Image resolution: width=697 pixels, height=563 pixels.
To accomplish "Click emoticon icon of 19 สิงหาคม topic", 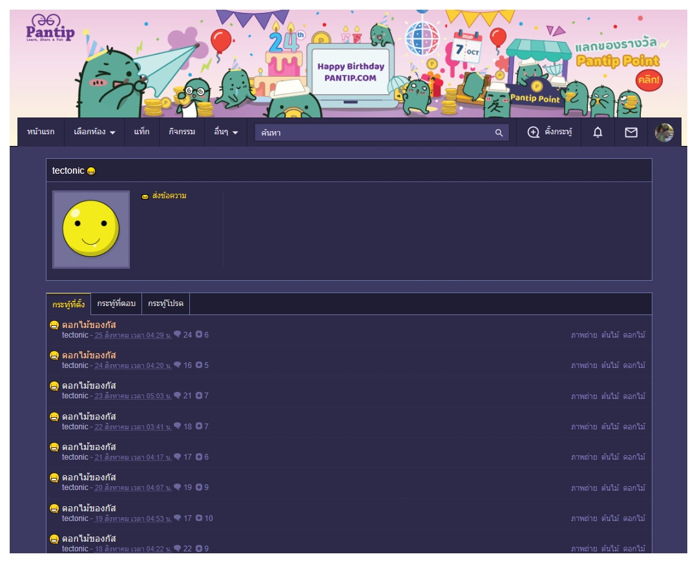I will pyautogui.click(x=54, y=508).
